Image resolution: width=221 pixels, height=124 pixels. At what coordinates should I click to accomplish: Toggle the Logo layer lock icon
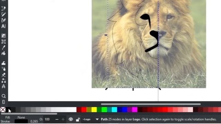(x=78, y=120)
